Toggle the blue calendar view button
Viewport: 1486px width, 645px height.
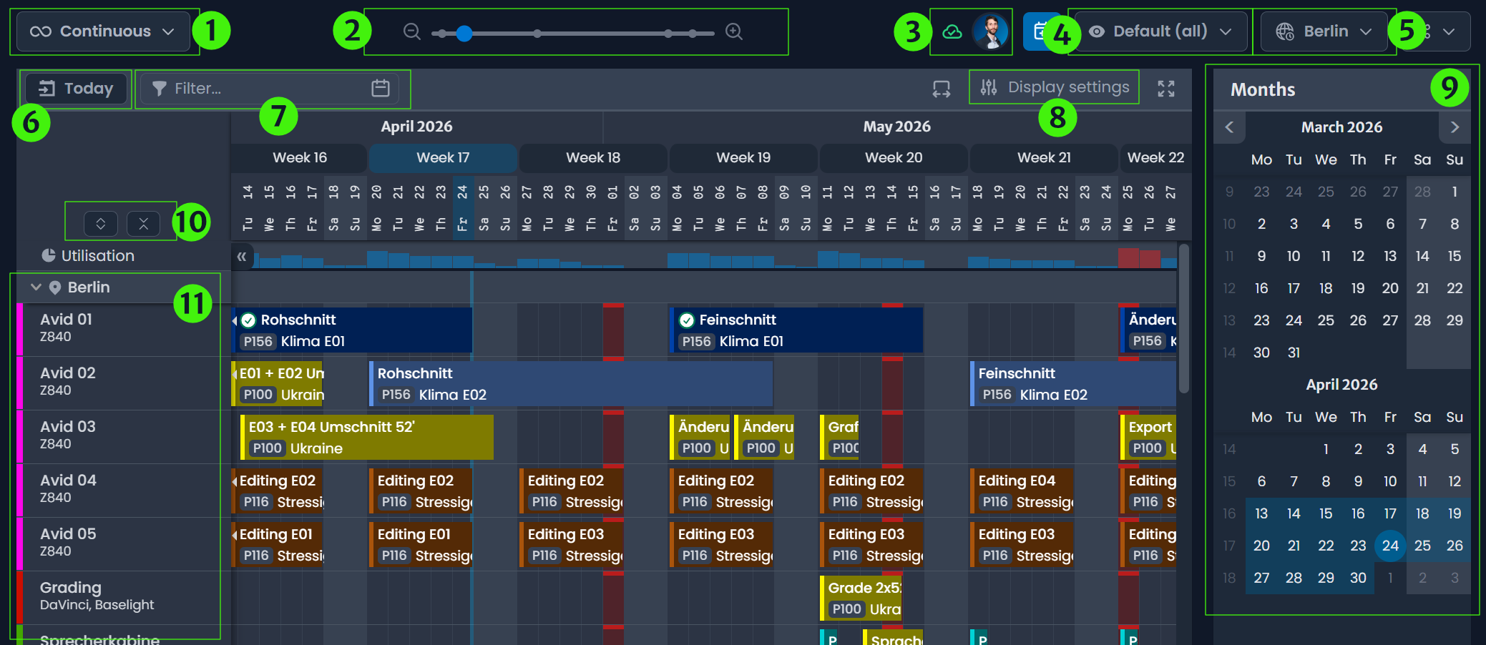[x=1041, y=31]
